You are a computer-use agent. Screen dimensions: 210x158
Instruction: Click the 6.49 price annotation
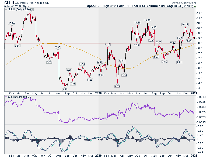121,61
